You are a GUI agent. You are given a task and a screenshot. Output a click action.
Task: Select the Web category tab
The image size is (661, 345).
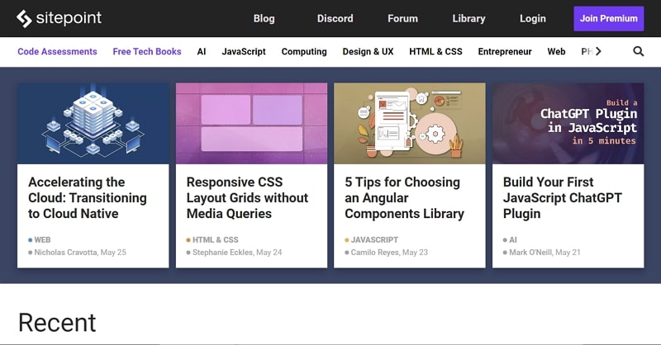click(556, 51)
